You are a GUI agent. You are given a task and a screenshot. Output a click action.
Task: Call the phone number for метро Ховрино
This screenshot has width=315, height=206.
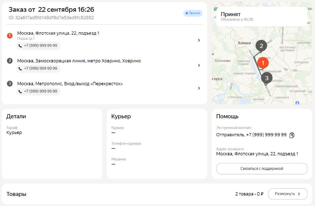38,69
